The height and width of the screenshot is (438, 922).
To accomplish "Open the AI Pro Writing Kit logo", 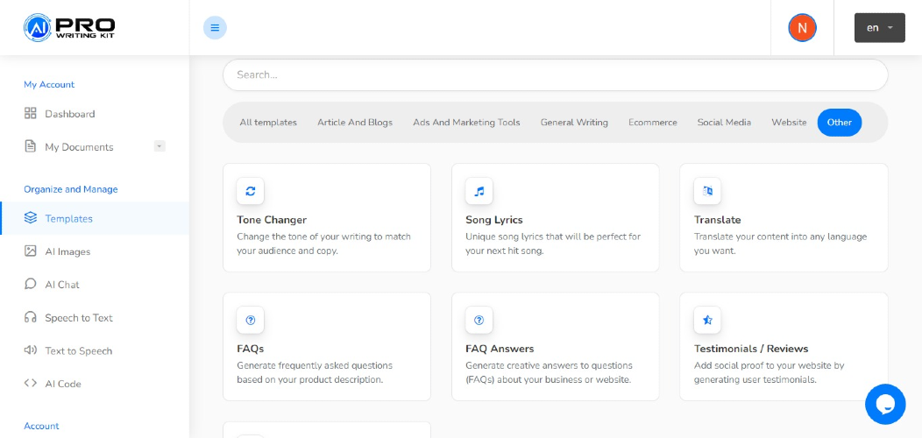I will (x=69, y=28).
